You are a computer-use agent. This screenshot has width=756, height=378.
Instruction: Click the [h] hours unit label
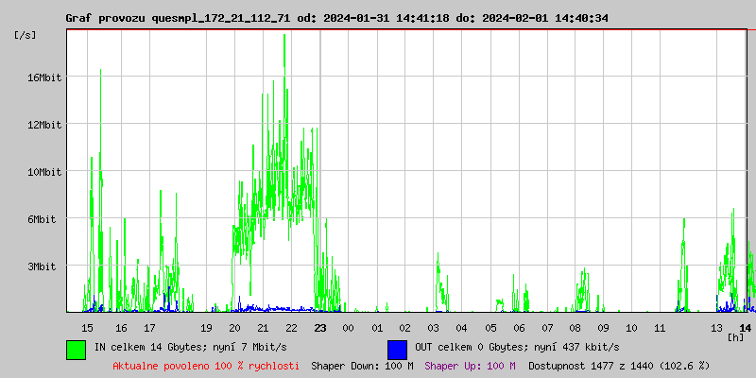click(735, 336)
